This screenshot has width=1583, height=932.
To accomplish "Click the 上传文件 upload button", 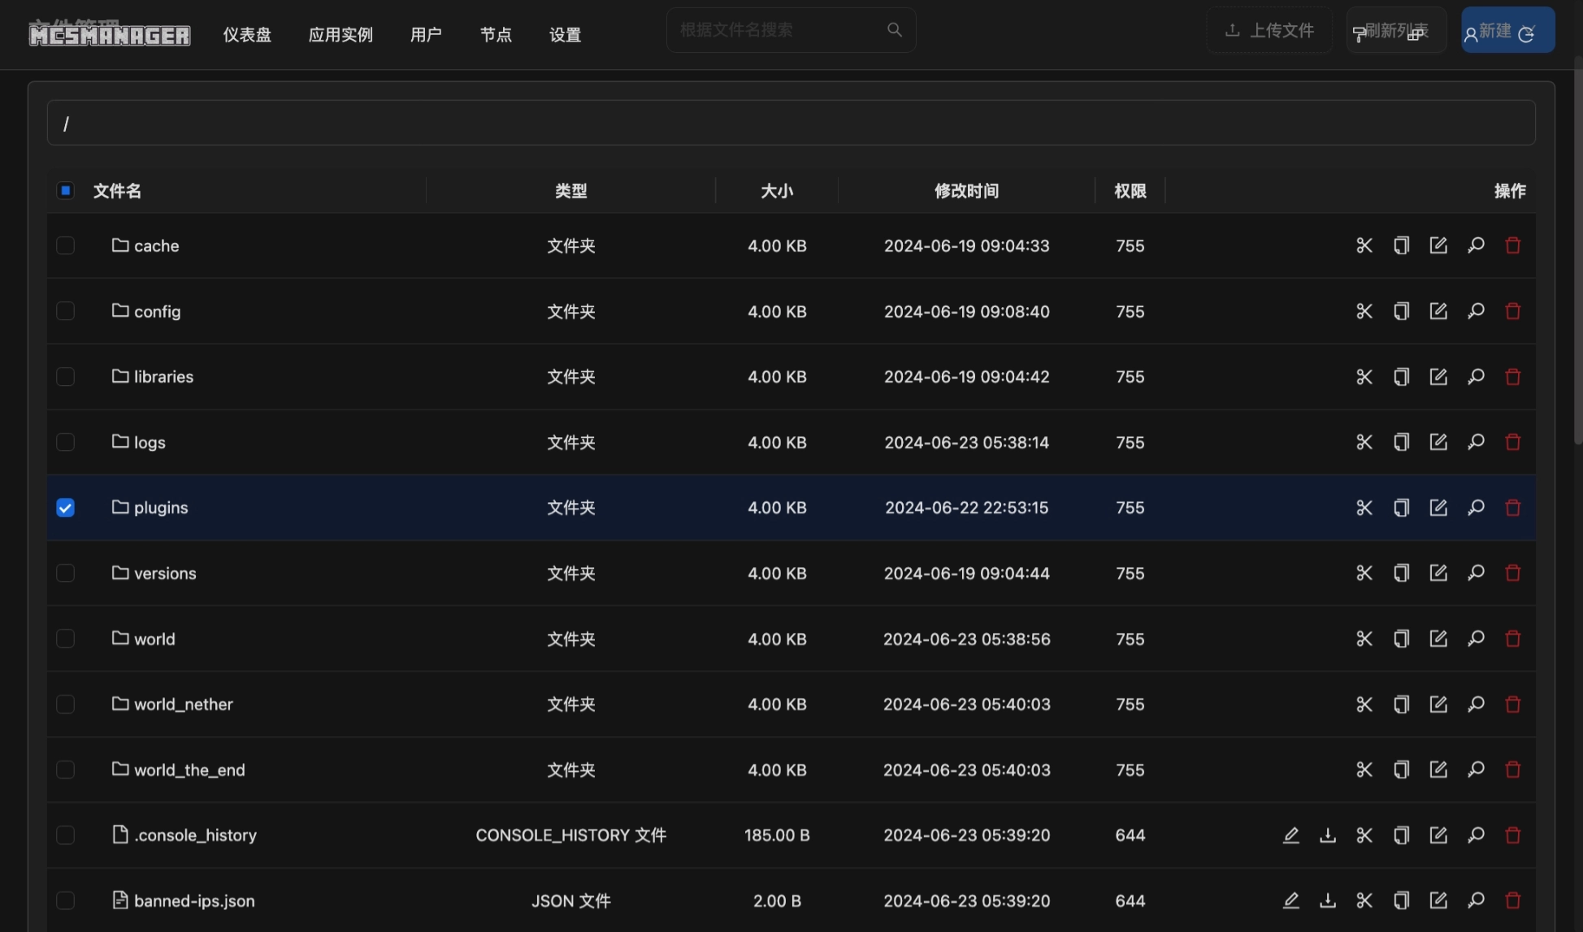I will (1269, 30).
